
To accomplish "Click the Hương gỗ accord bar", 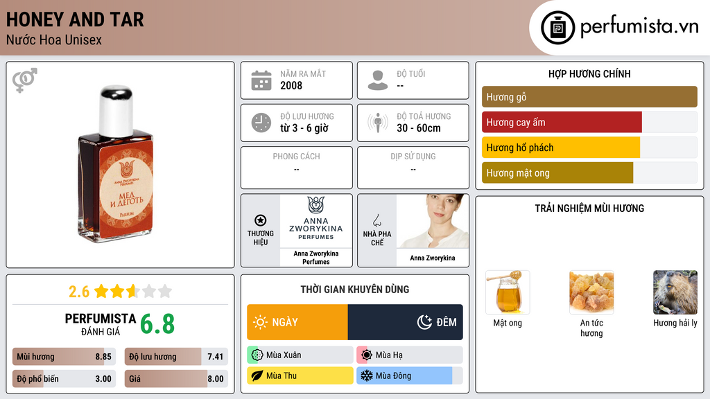I will 589,97.
